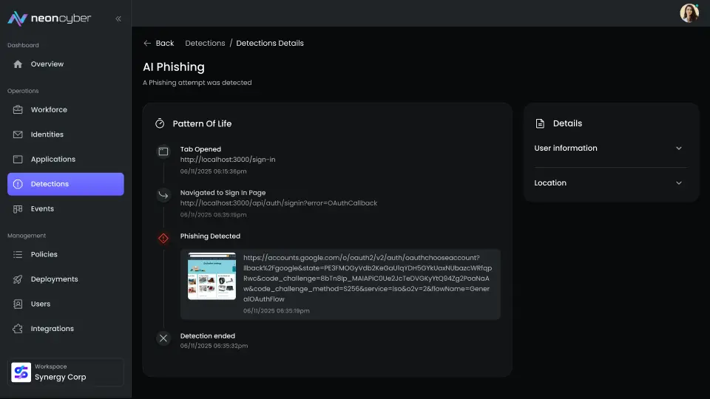Click the Identities envelope icon
The width and height of the screenshot is (710, 399).
tap(18, 134)
